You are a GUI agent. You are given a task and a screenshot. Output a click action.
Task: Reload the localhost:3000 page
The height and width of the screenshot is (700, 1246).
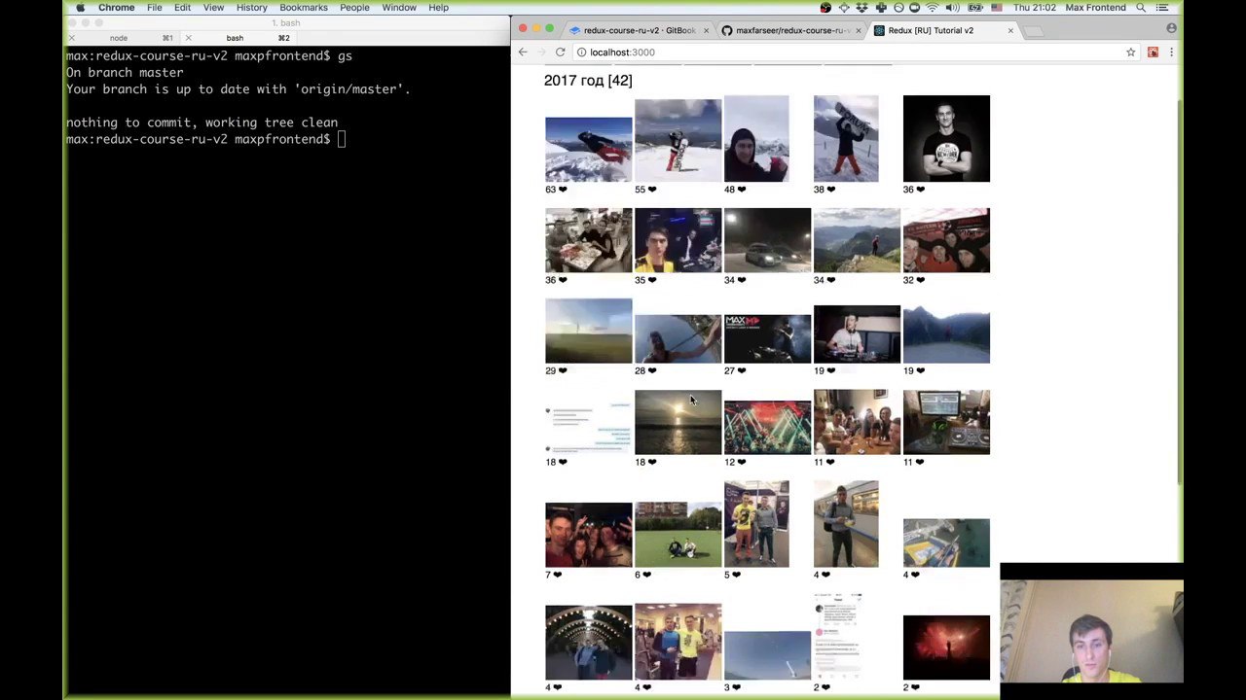(x=560, y=52)
